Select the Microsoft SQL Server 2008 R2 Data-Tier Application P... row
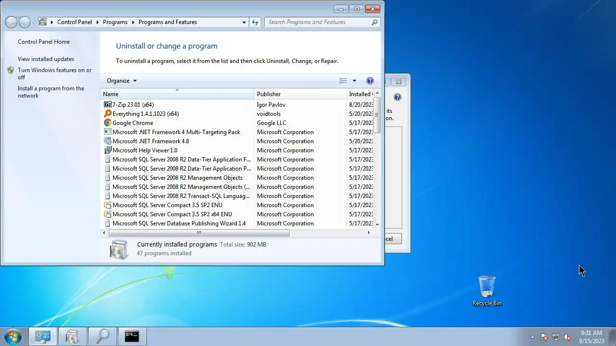The height and width of the screenshot is (346, 616). (237, 168)
